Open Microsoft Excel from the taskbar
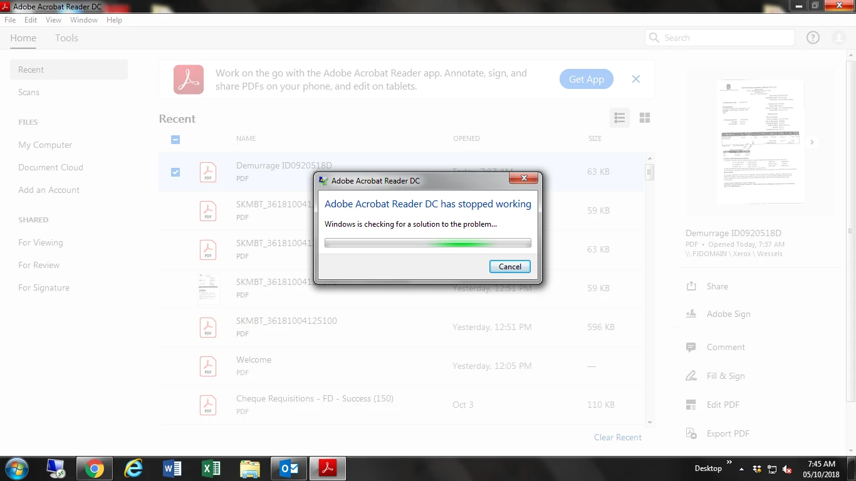Image resolution: width=856 pixels, height=481 pixels. [211, 468]
